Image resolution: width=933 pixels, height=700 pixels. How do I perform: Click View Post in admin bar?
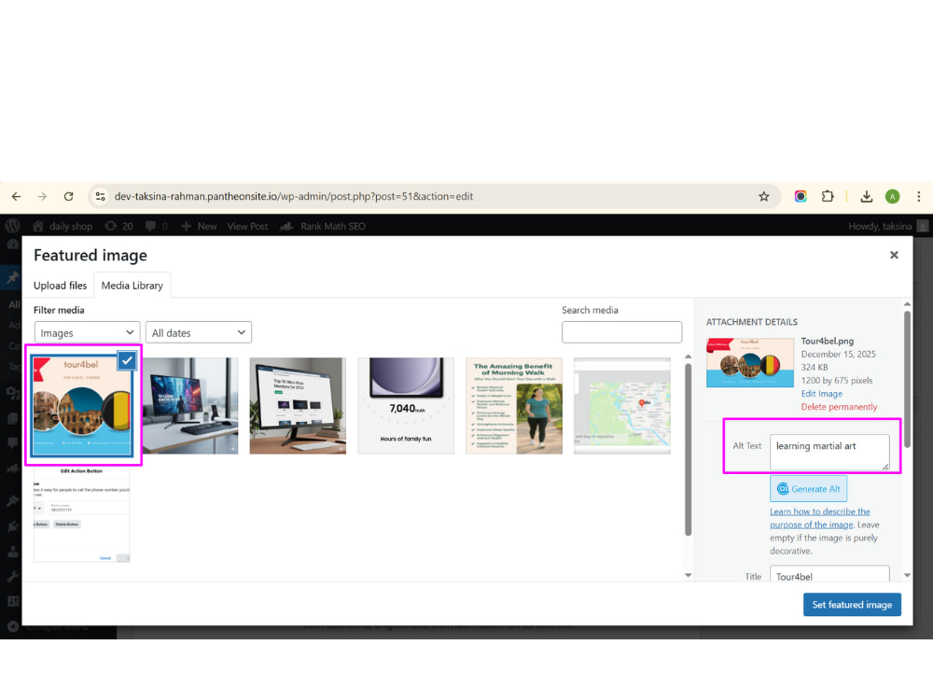tap(247, 226)
